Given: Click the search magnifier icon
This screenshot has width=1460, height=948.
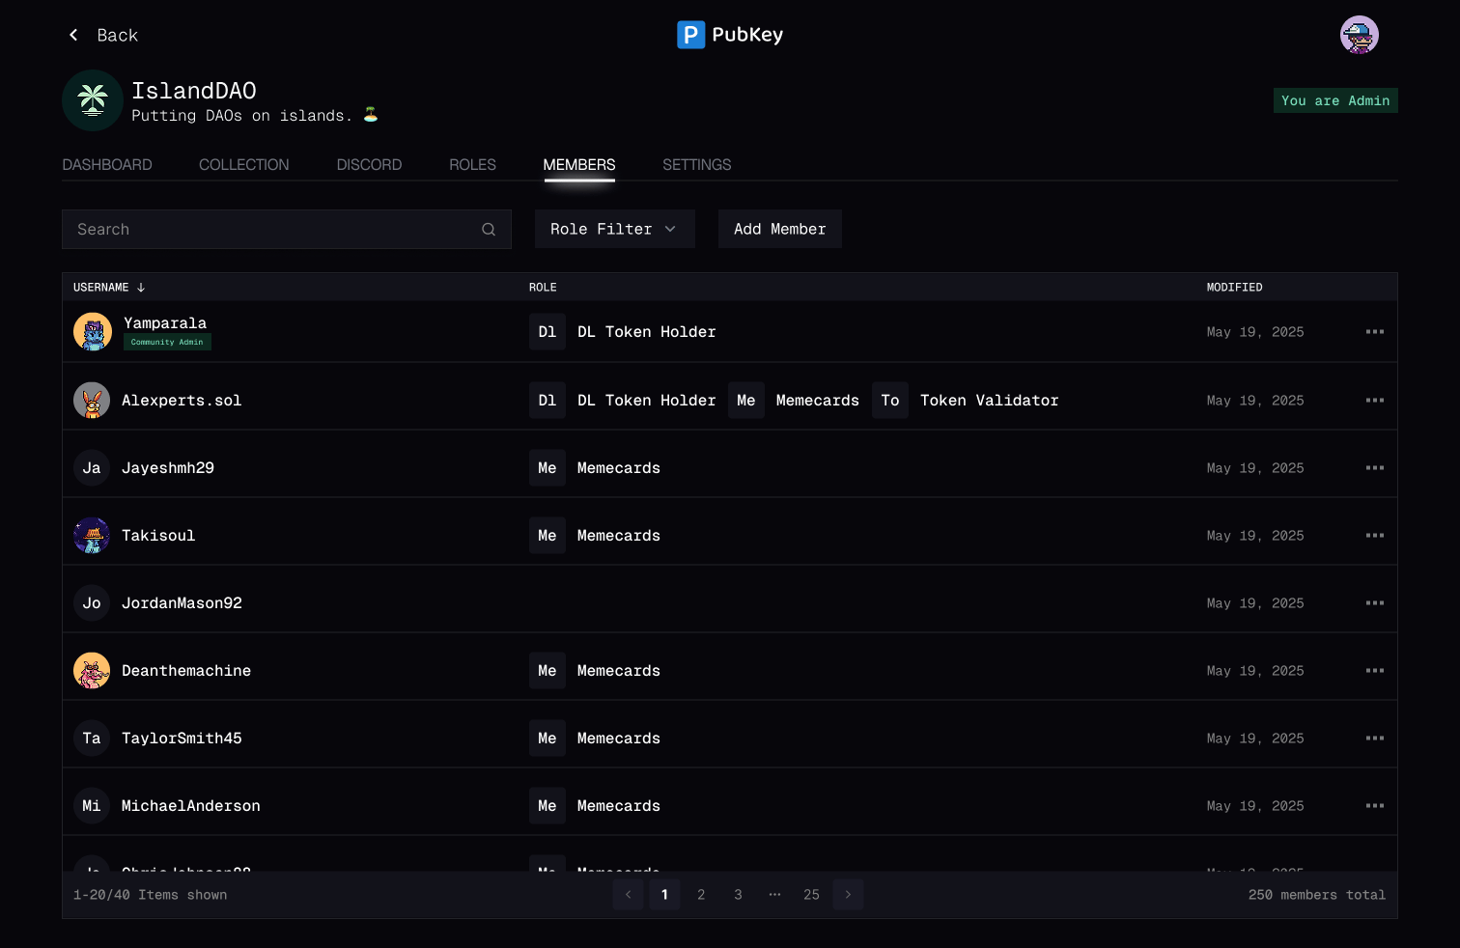Looking at the screenshot, I should [x=489, y=230].
